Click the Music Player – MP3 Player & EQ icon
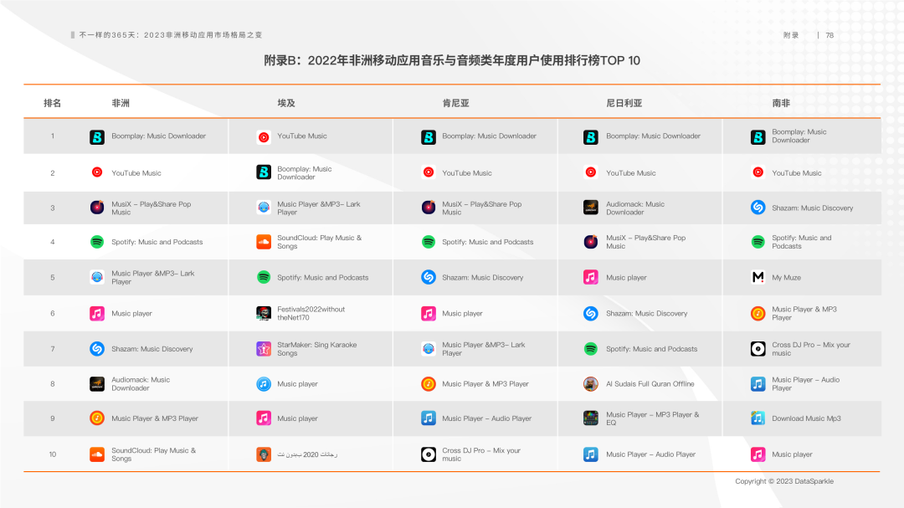The image size is (904, 508). pyautogui.click(x=591, y=418)
